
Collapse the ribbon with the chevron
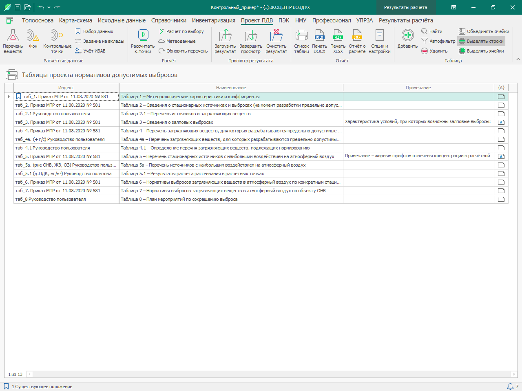tap(518, 59)
